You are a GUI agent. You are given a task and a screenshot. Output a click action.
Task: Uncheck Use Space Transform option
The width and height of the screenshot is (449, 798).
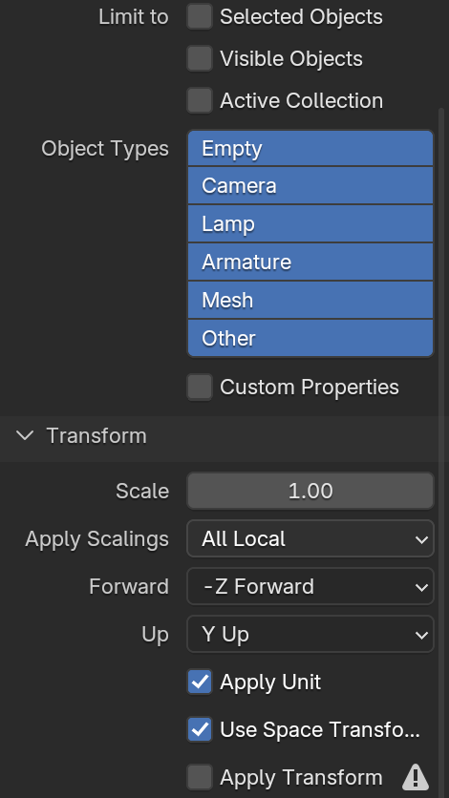click(200, 729)
